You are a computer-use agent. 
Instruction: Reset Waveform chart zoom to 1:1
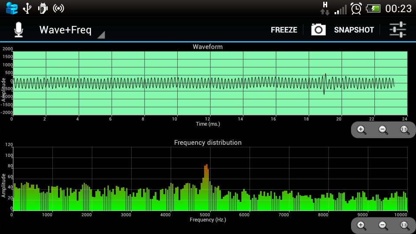(405, 130)
